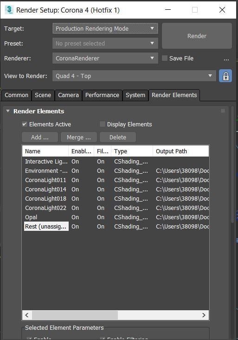Switch to the Camera tab
238x340 pixels.
(68, 95)
